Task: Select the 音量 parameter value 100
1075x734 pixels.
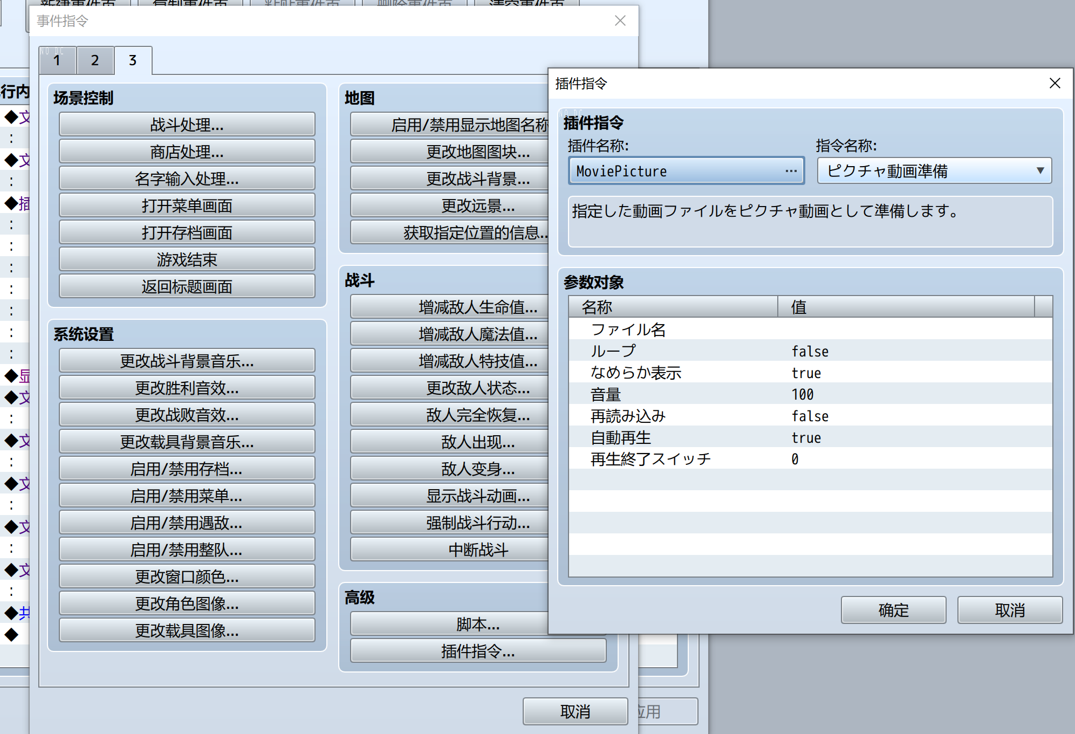Action: [803, 394]
